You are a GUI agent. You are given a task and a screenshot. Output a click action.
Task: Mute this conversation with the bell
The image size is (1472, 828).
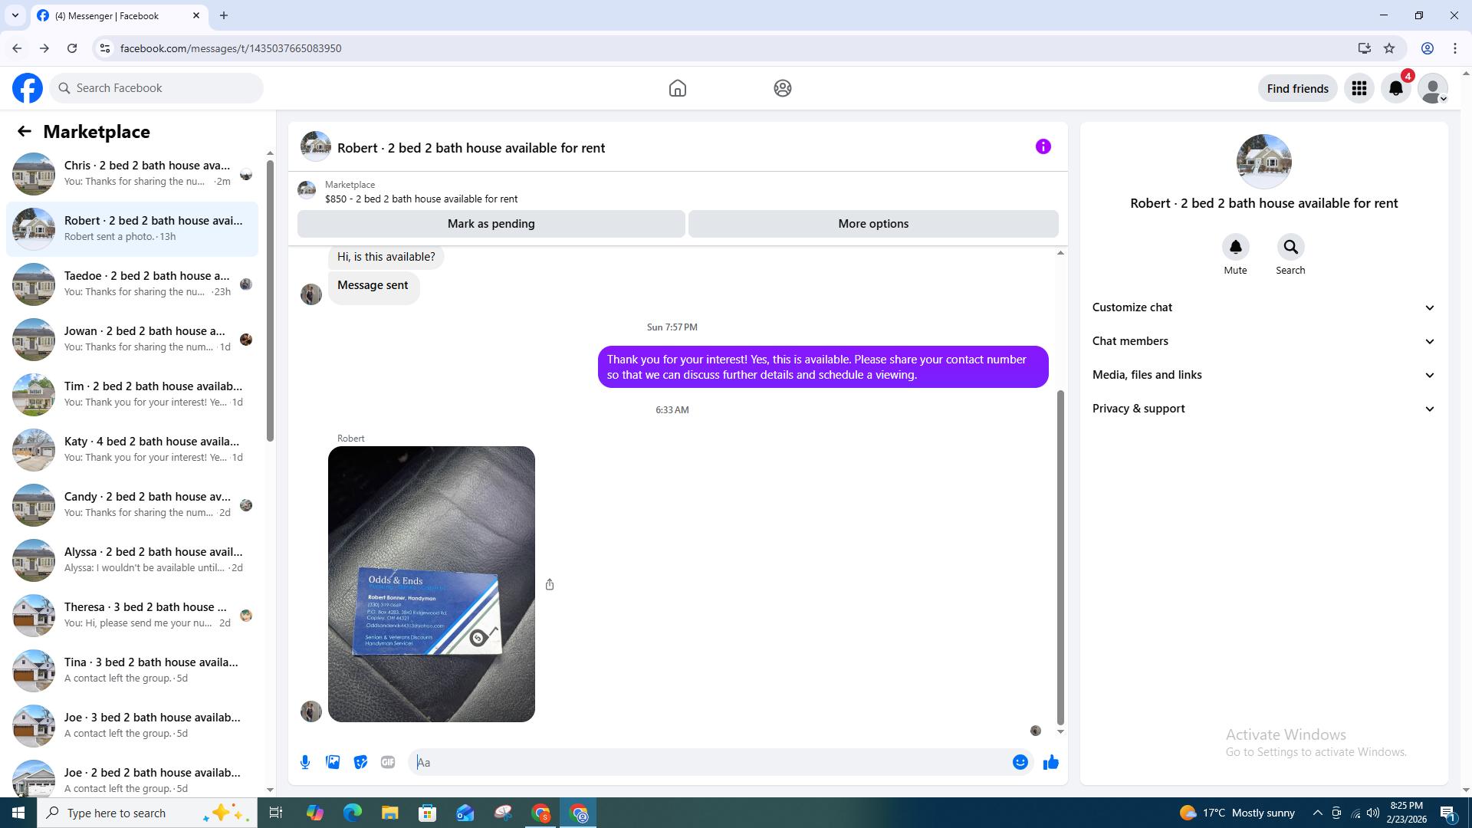click(1235, 247)
